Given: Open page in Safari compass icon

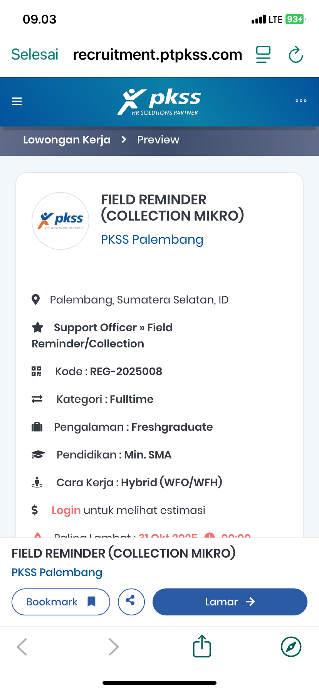Looking at the screenshot, I should tap(291, 647).
